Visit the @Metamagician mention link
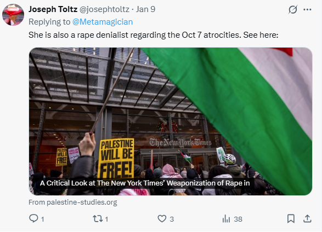 (103, 22)
